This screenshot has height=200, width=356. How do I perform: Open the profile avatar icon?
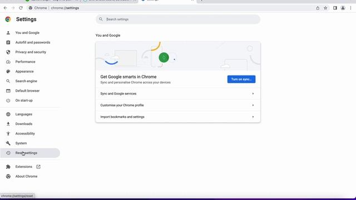pos(343,8)
